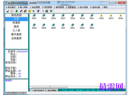Viewport: 128px width, 95px height.
Task: Open the F 信息查询 menu
Action: click(x=71, y=7)
